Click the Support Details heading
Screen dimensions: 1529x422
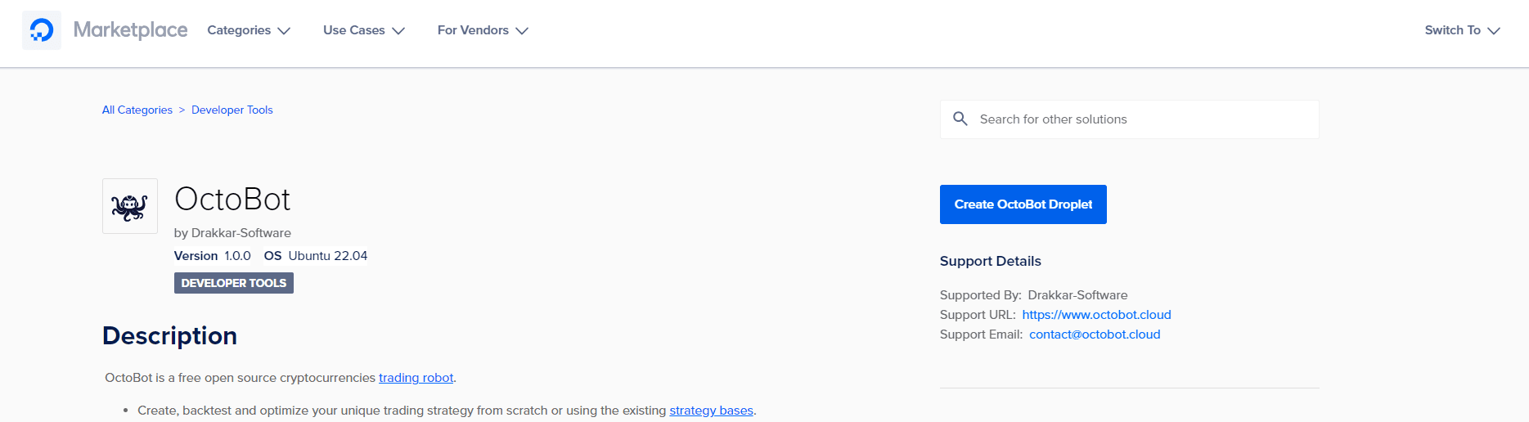[990, 261]
